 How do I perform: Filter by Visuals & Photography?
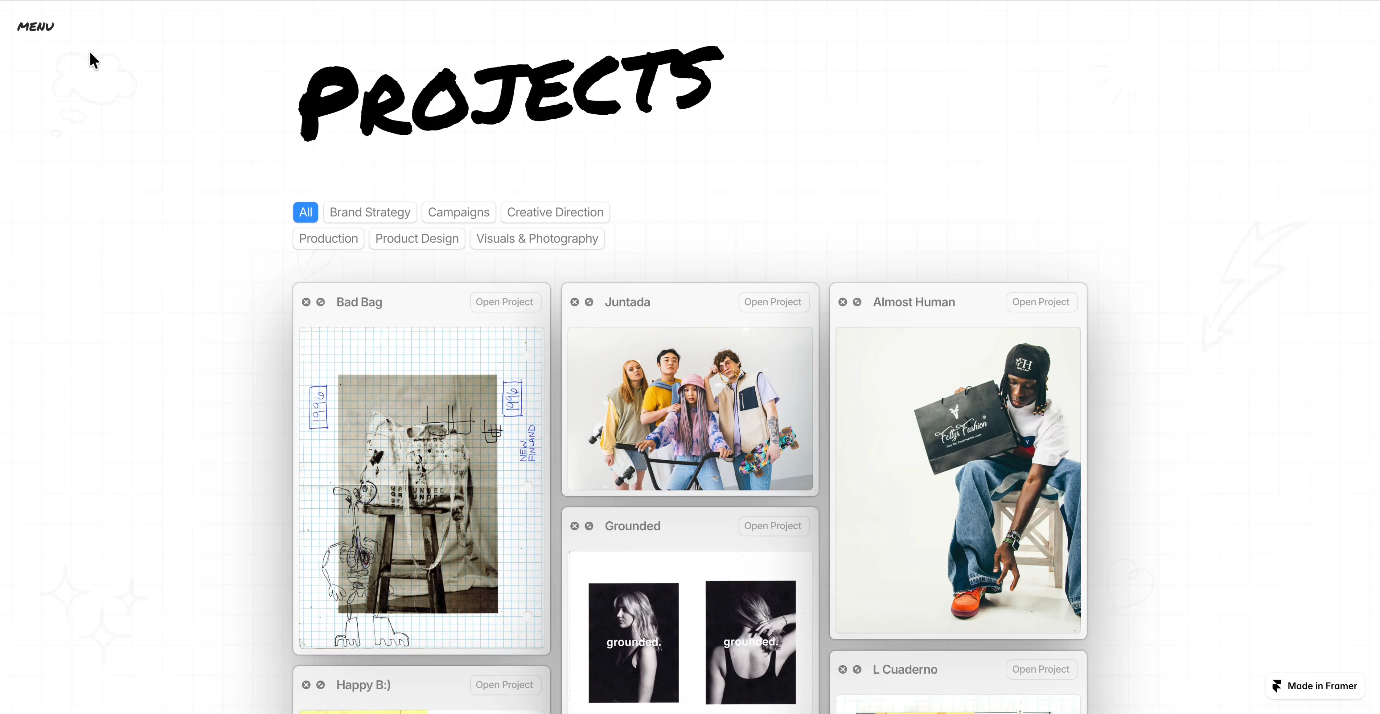coord(537,238)
